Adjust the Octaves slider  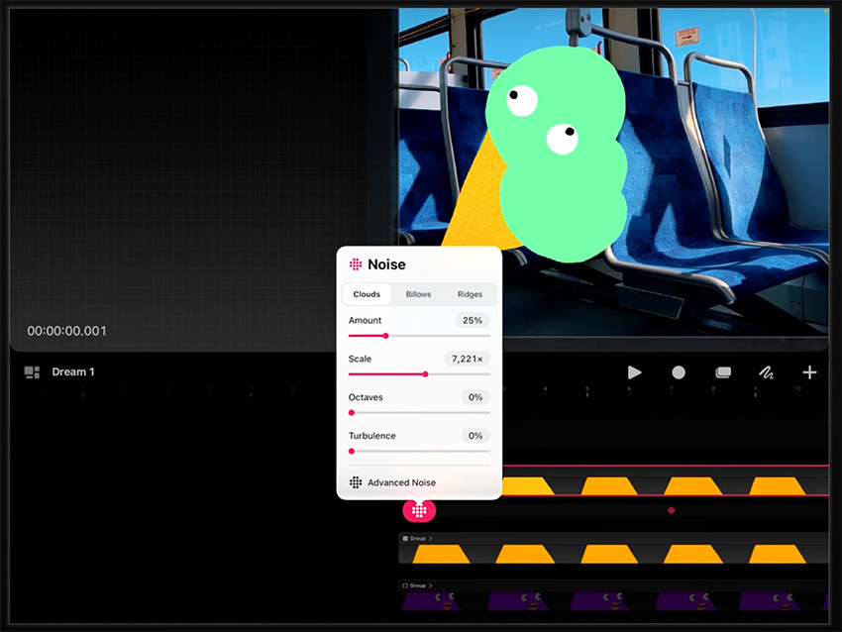[419, 412]
